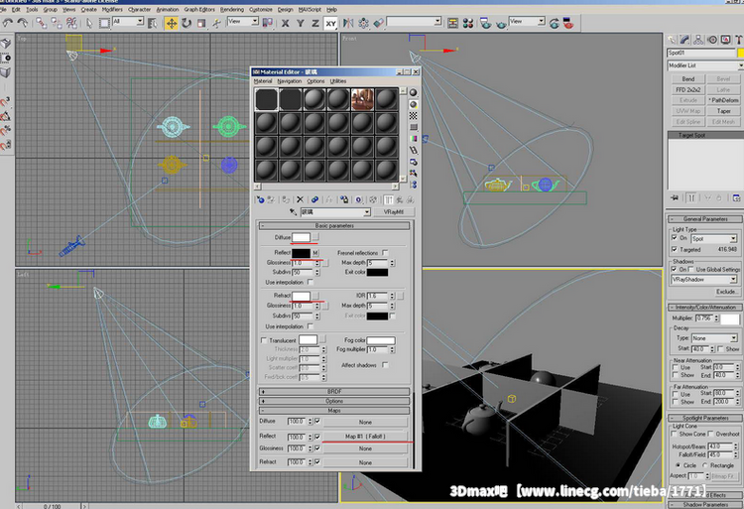
Task: Expand the BRDF rollout
Action: coord(334,392)
